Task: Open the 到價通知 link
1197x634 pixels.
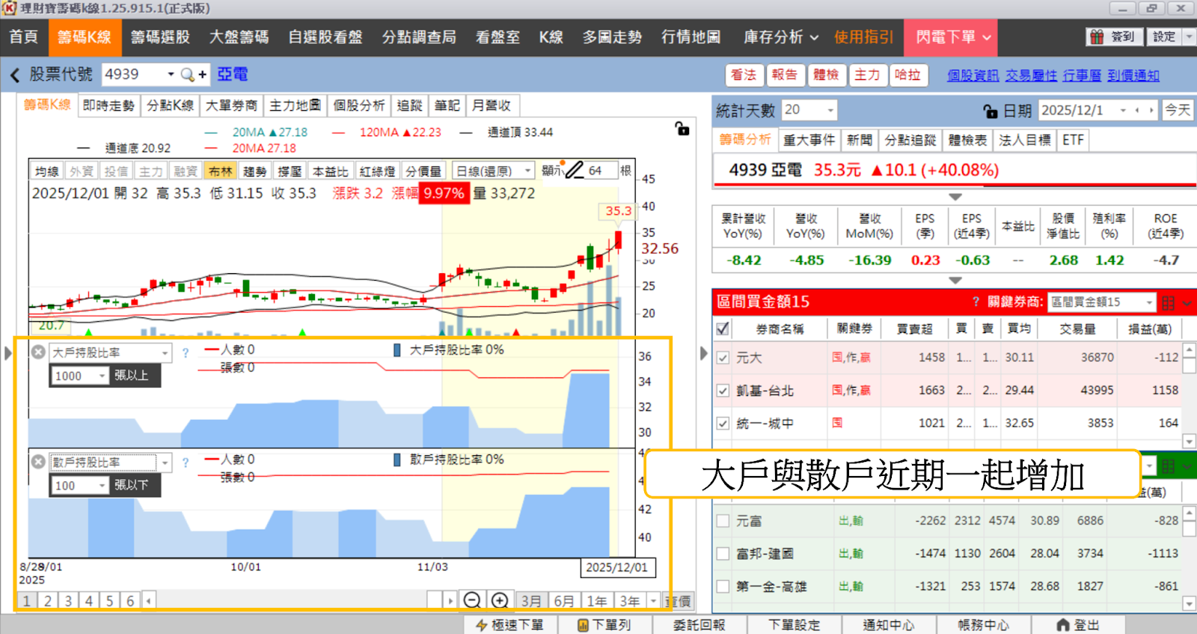Action: coord(1133,76)
